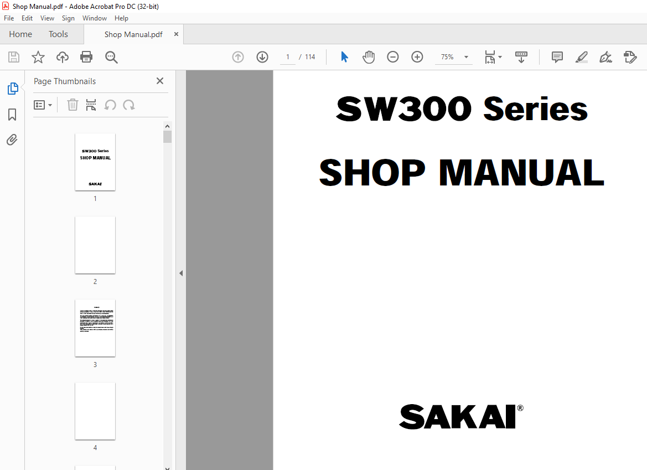Open the Attachments paperclip panel
This screenshot has width=647, height=470.
click(x=12, y=140)
